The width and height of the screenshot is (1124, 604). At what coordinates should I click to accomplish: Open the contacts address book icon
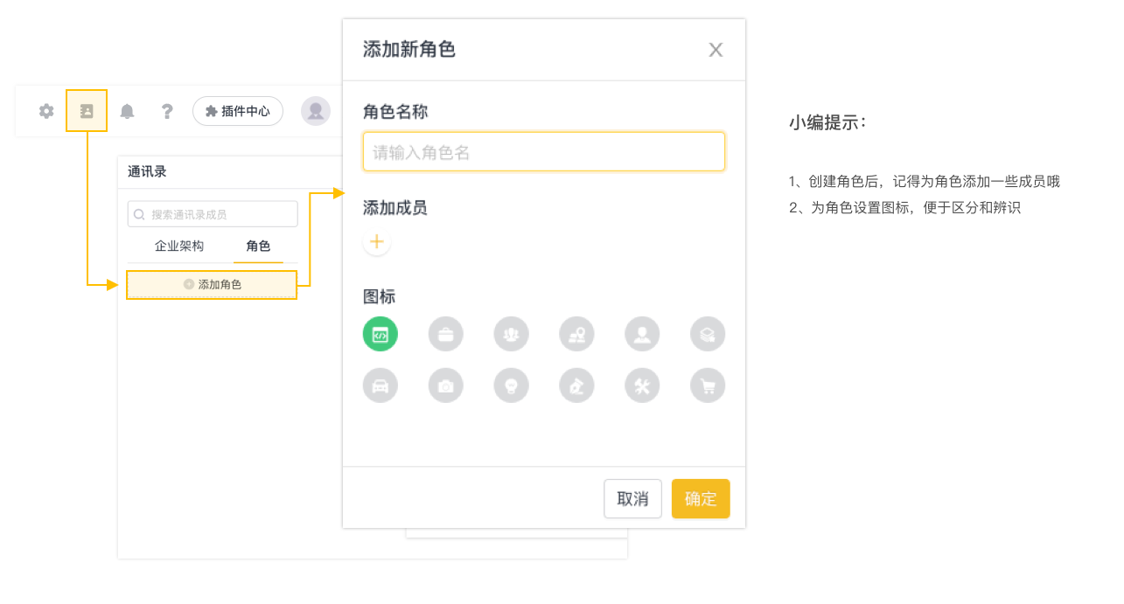pyautogui.click(x=87, y=111)
